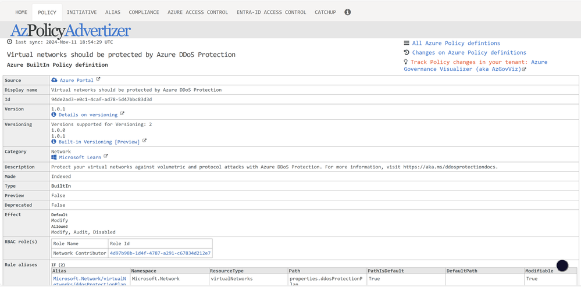Switch to the CATCHUP tab

(x=325, y=12)
